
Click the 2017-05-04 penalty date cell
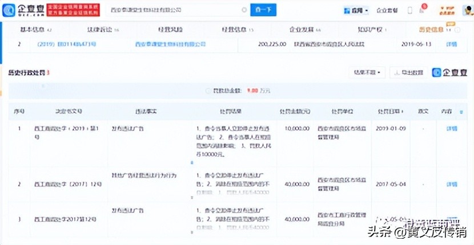[391, 184]
